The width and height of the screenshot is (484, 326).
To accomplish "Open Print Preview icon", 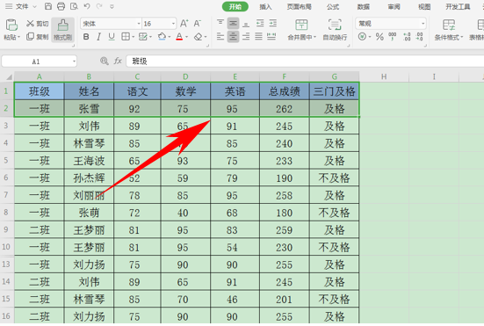I will [x=74, y=6].
